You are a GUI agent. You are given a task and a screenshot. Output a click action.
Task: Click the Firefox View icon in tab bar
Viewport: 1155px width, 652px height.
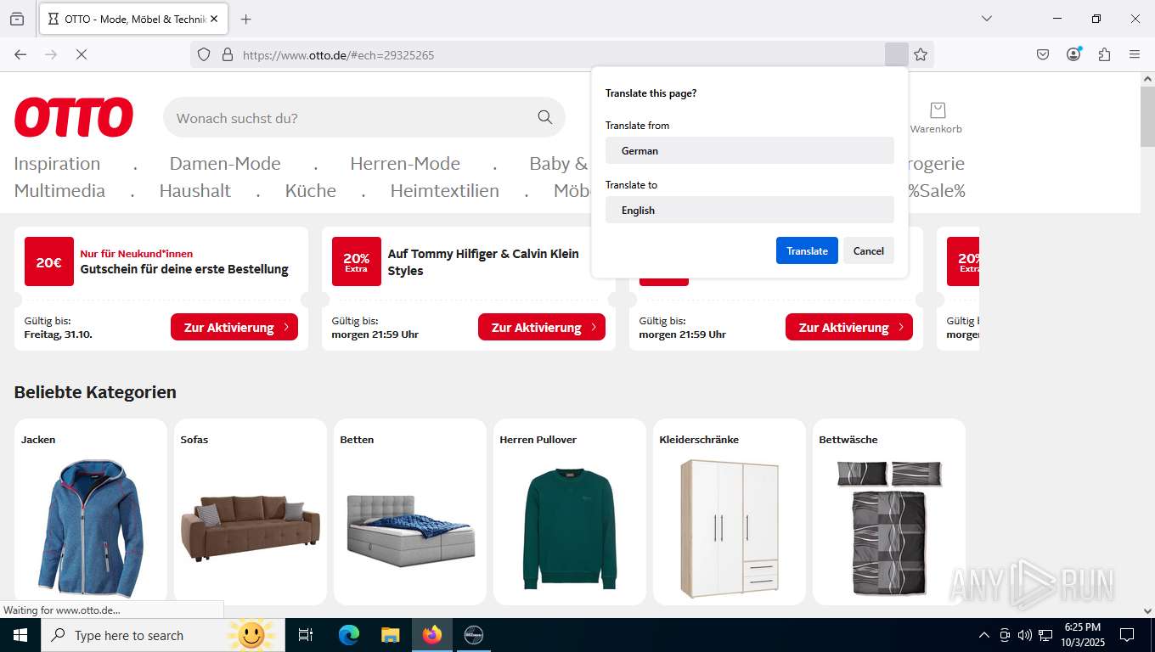point(17,19)
